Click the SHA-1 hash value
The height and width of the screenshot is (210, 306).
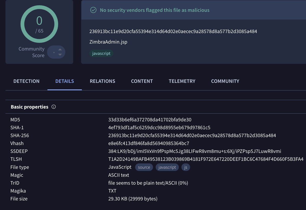click(159, 128)
